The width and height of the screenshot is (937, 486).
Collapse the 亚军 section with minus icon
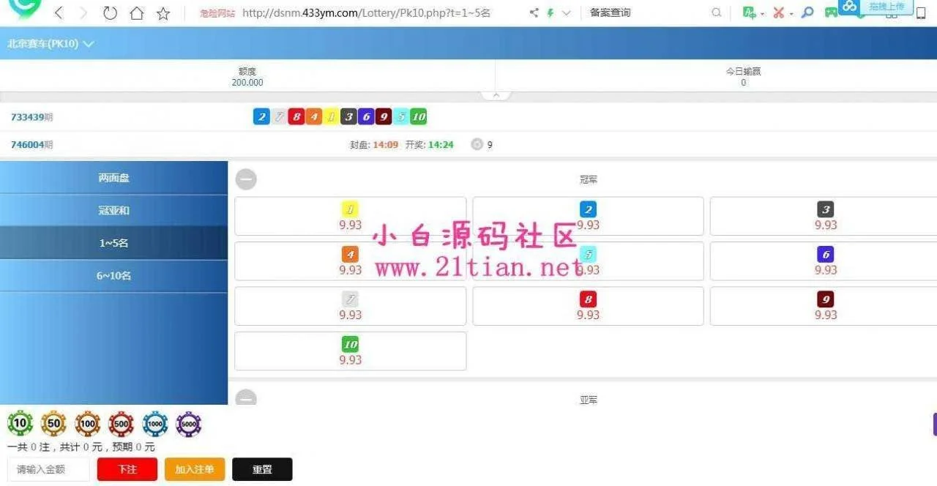(246, 399)
